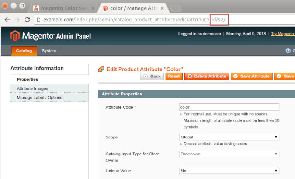Click 'Logged in as demouser' text
Viewport: 295px width, 179px height.
point(199,34)
